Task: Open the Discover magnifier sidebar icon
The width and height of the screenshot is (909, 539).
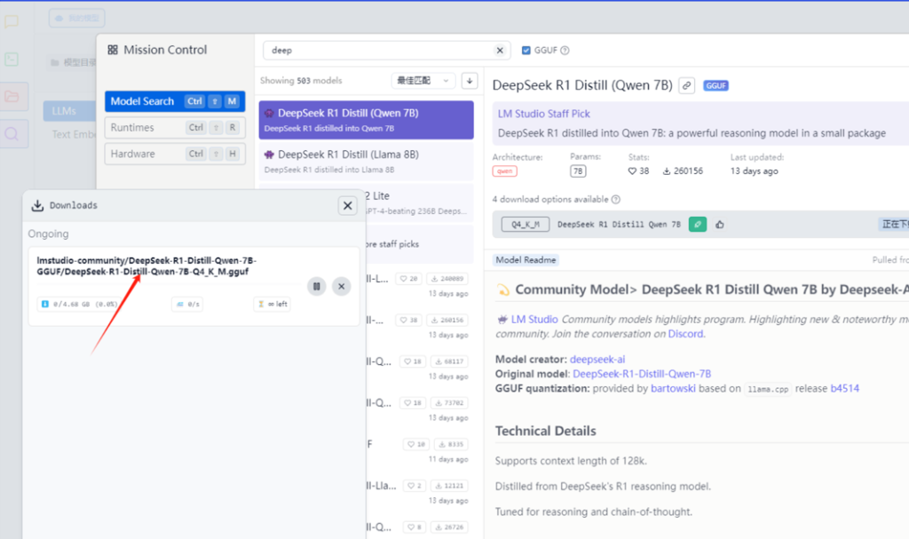Action: tap(12, 134)
